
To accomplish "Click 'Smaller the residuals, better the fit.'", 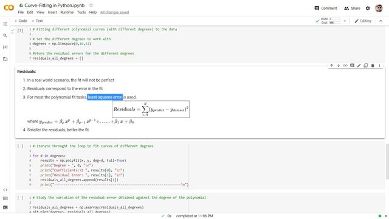I will 58,130.
